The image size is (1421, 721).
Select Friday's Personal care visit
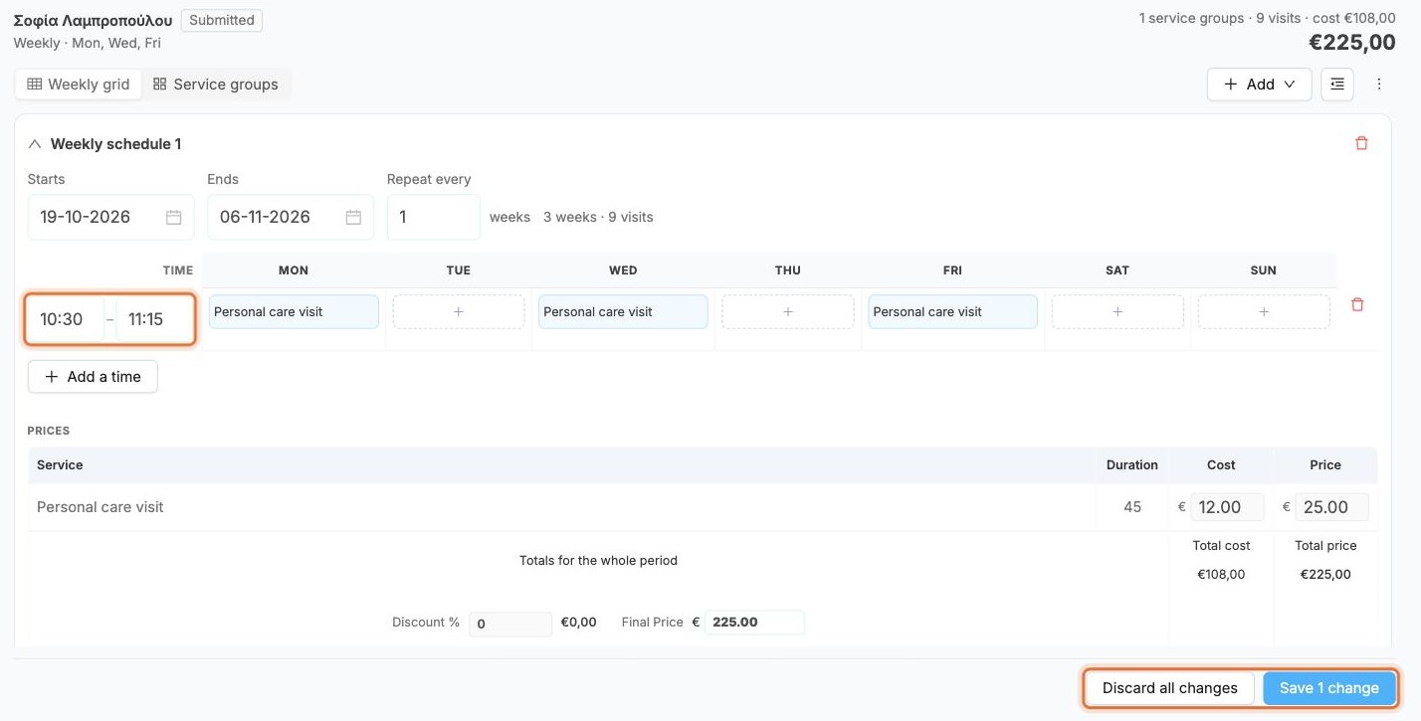tap(953, 312)
